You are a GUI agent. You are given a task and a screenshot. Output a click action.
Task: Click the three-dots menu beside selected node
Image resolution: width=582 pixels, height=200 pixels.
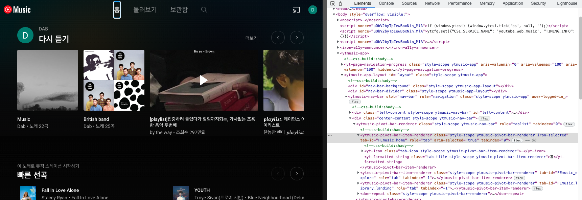point(330,135)
